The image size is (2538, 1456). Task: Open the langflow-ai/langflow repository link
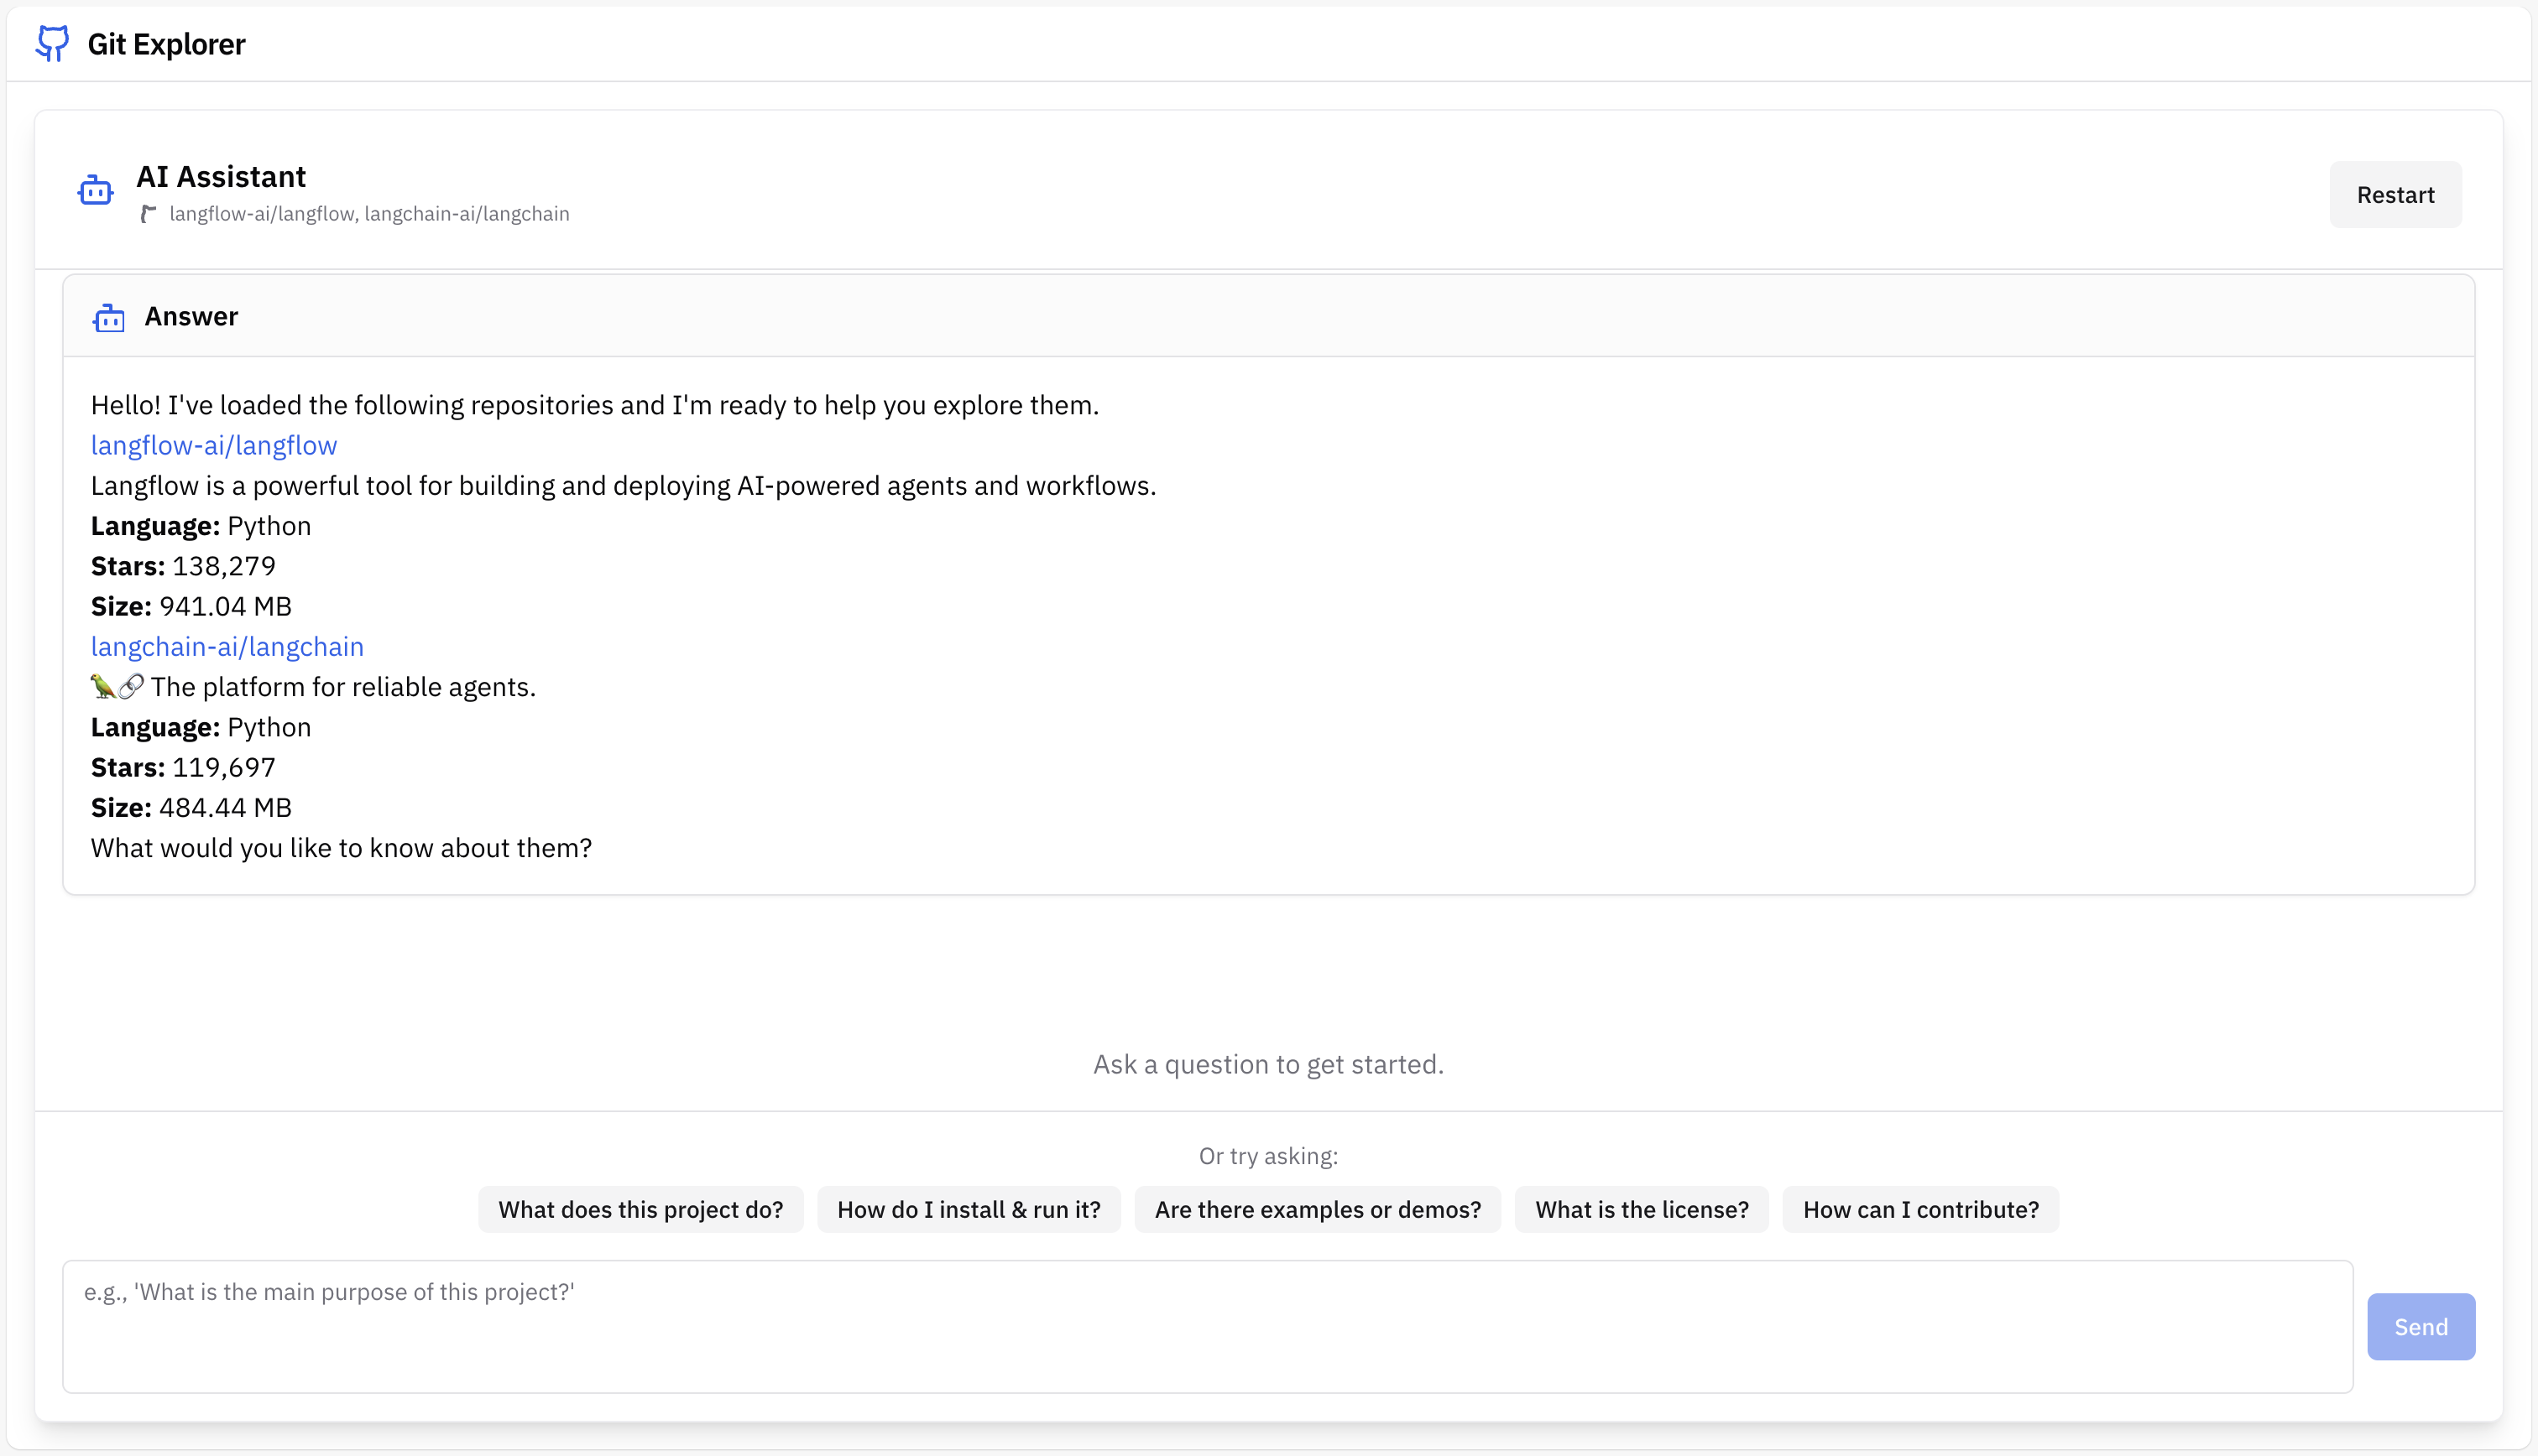pos(213,445)
